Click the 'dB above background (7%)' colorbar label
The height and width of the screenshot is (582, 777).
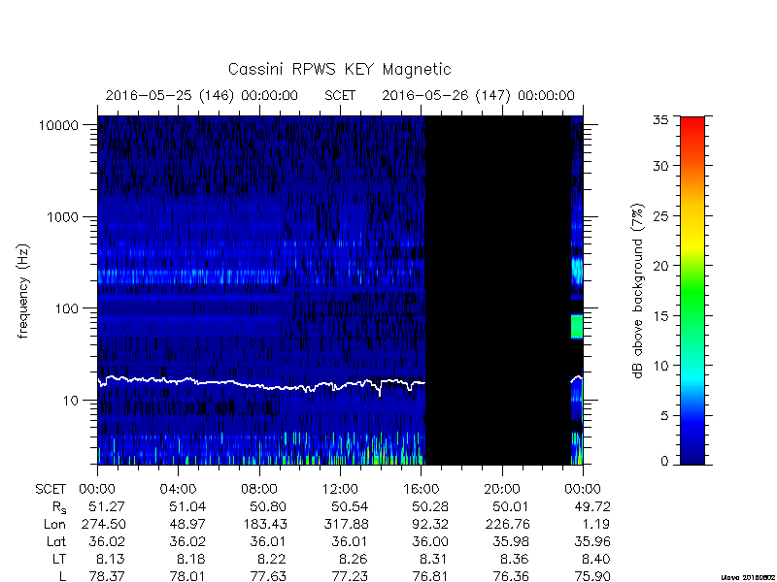[638, 291]
